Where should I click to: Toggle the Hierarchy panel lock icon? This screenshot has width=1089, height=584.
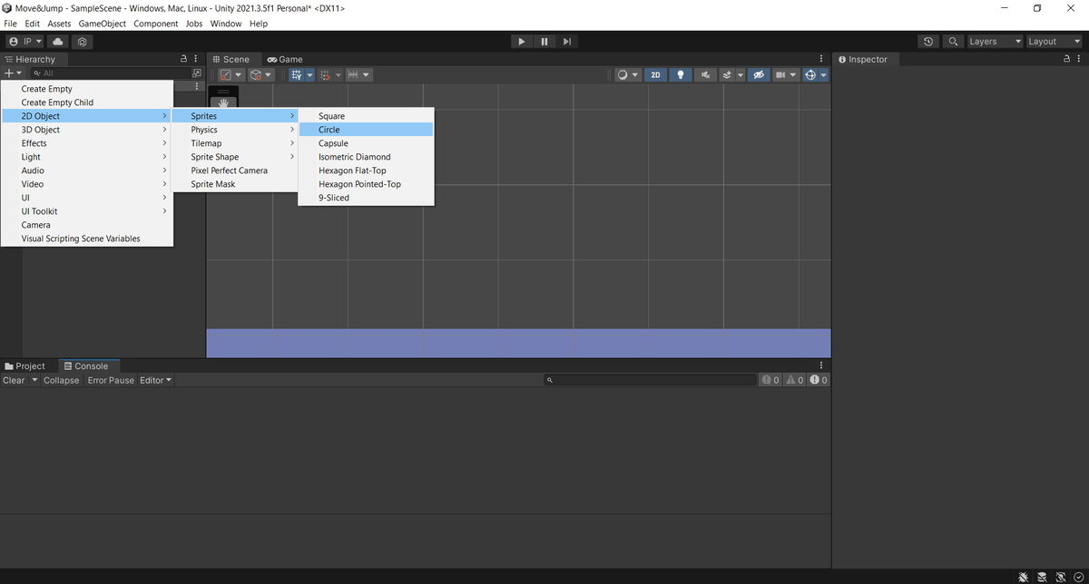pos(184,59)
